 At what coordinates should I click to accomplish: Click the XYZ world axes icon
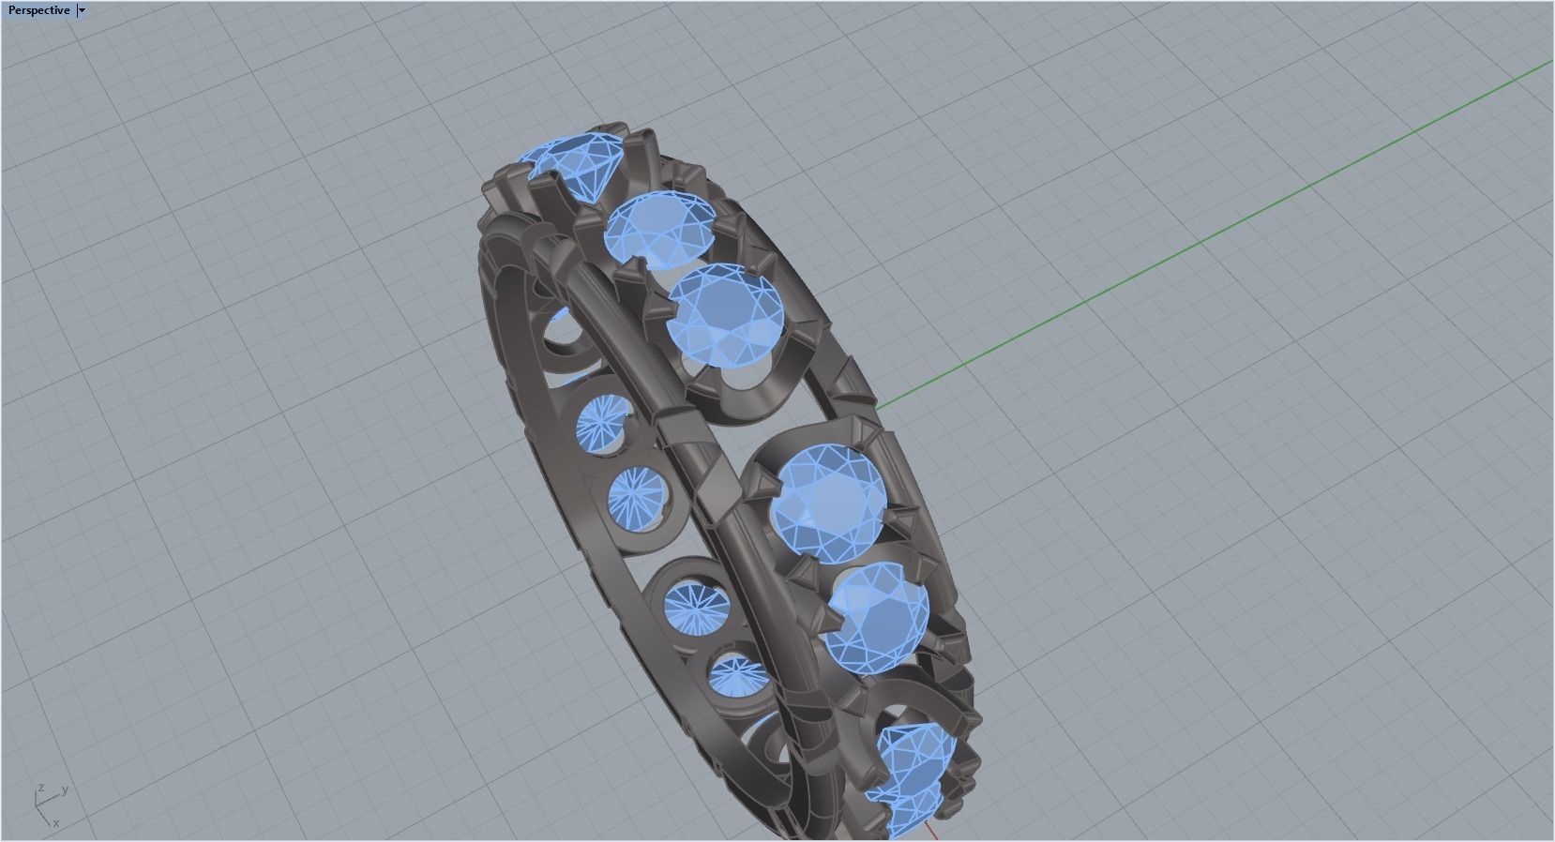pos(50,806)
